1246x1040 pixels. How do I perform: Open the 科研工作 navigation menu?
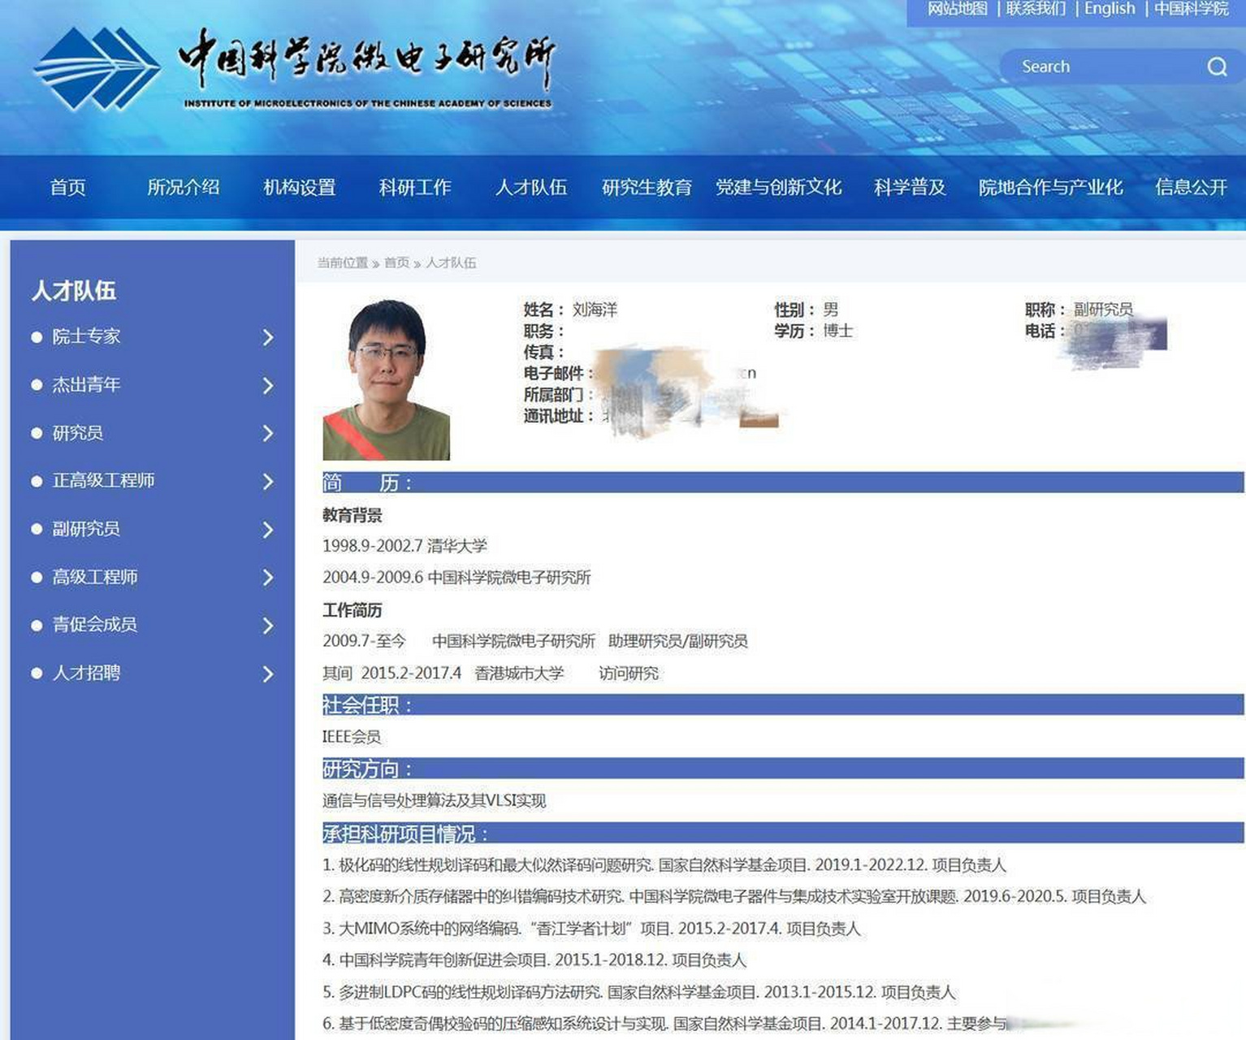click(x=415, y=188)
